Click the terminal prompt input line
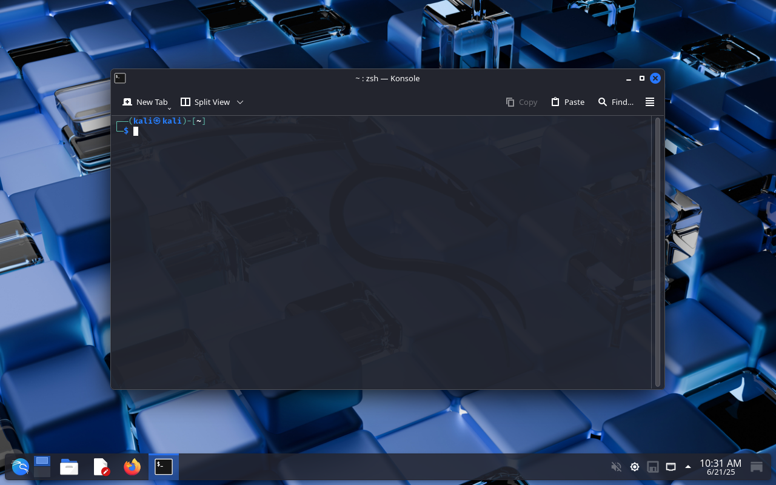 click(x=381, y=131)
